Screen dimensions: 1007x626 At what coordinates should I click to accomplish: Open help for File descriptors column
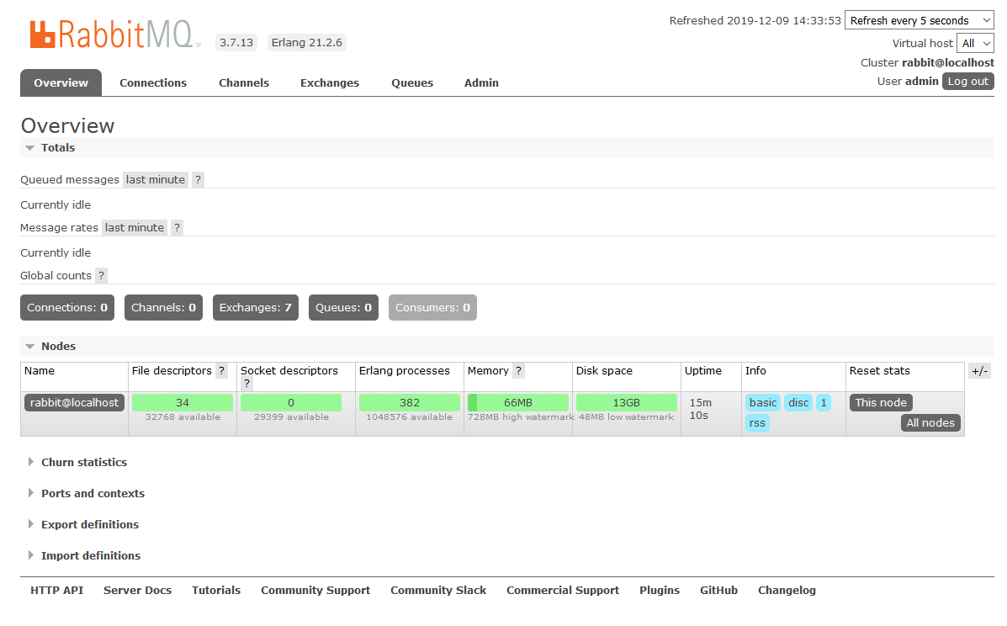221,371
